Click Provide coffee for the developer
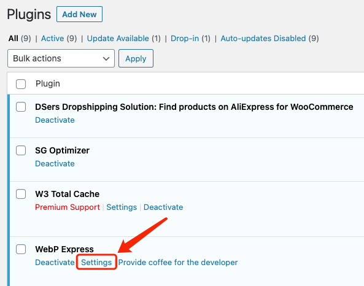364x286 pixels. click(x=178, y=262)
